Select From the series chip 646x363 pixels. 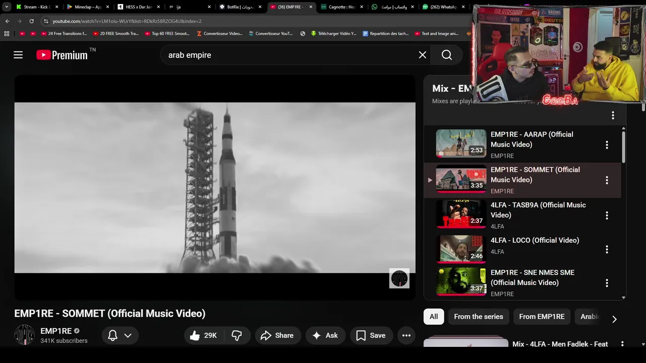point(478,317)
